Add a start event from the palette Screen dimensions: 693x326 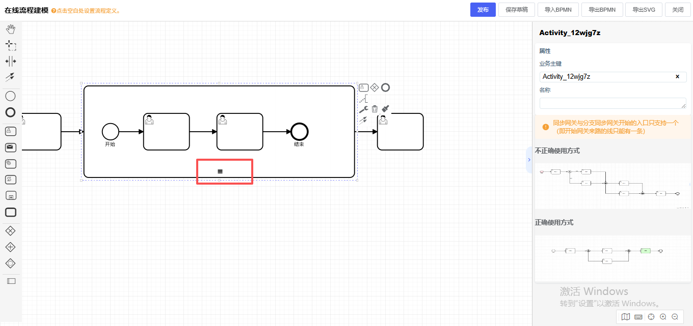pyautogui.click(x=10, y=96)
